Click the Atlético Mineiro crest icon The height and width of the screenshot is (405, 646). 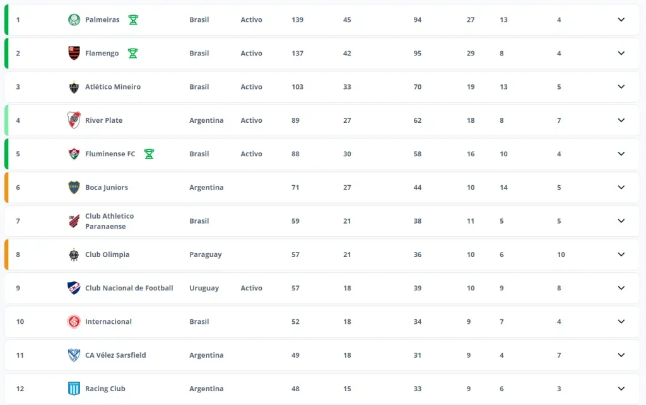(74, 87)
